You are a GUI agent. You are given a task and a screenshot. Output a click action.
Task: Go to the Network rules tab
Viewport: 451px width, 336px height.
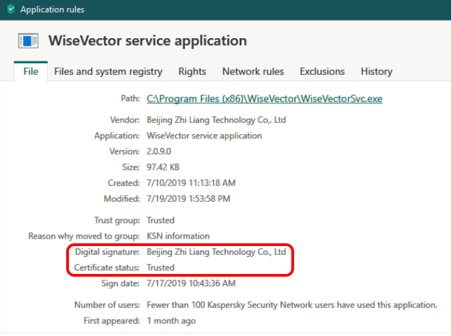coord(253,72)
